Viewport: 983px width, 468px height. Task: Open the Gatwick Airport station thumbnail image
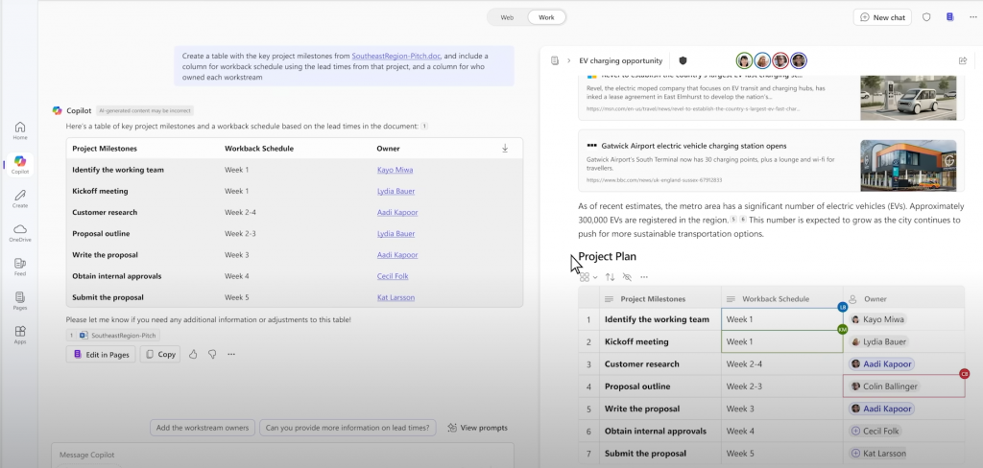click(908, 165)
